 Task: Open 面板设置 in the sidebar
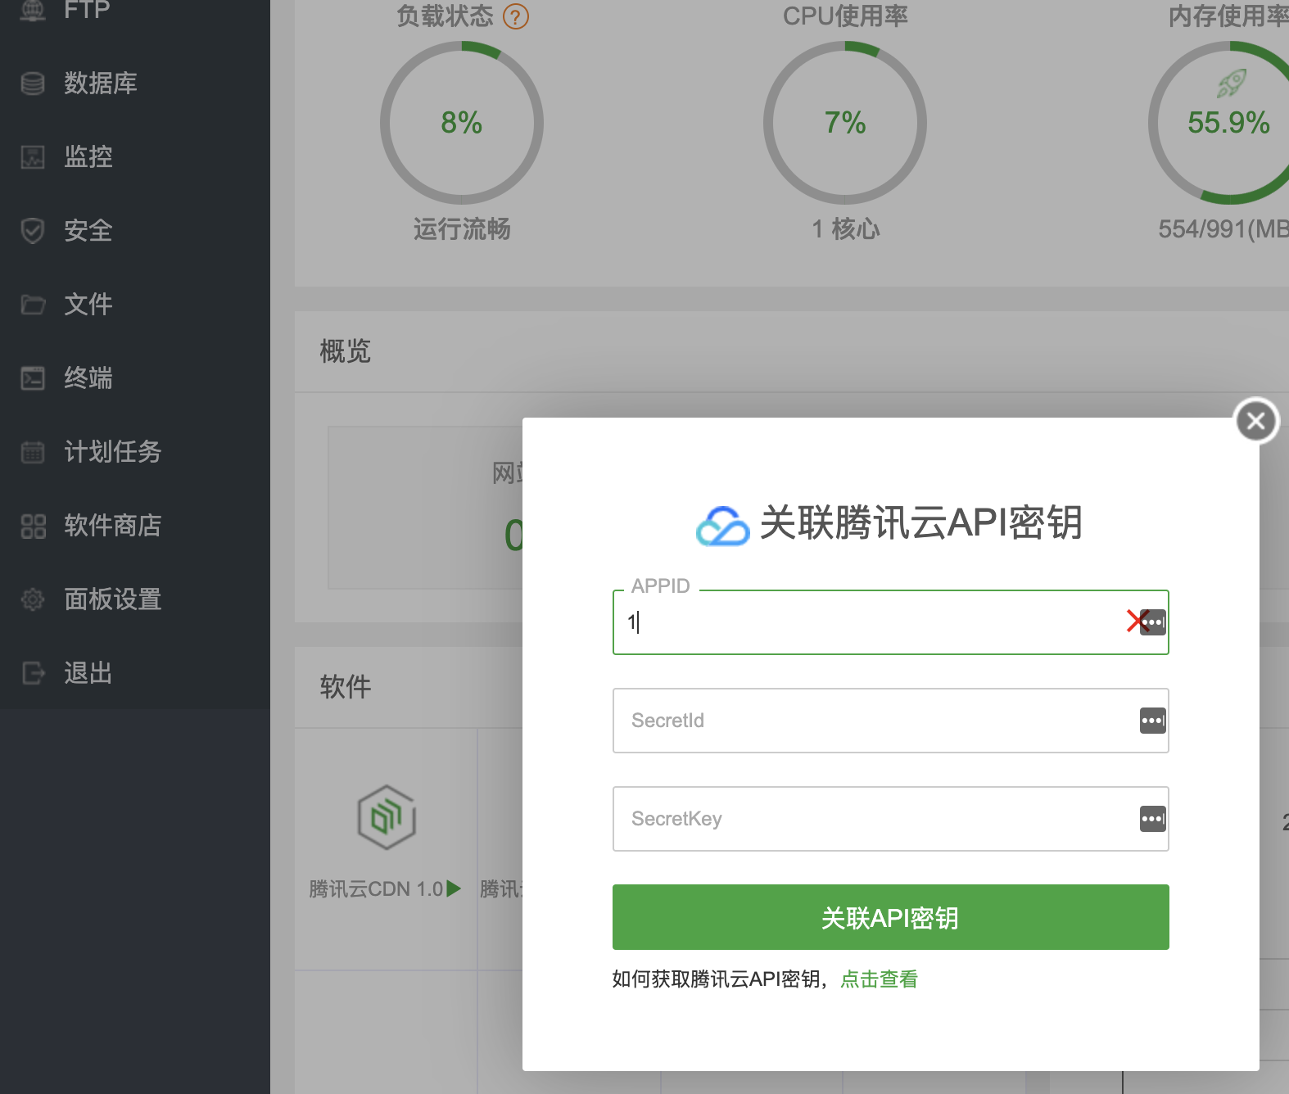tap(135, 599)
